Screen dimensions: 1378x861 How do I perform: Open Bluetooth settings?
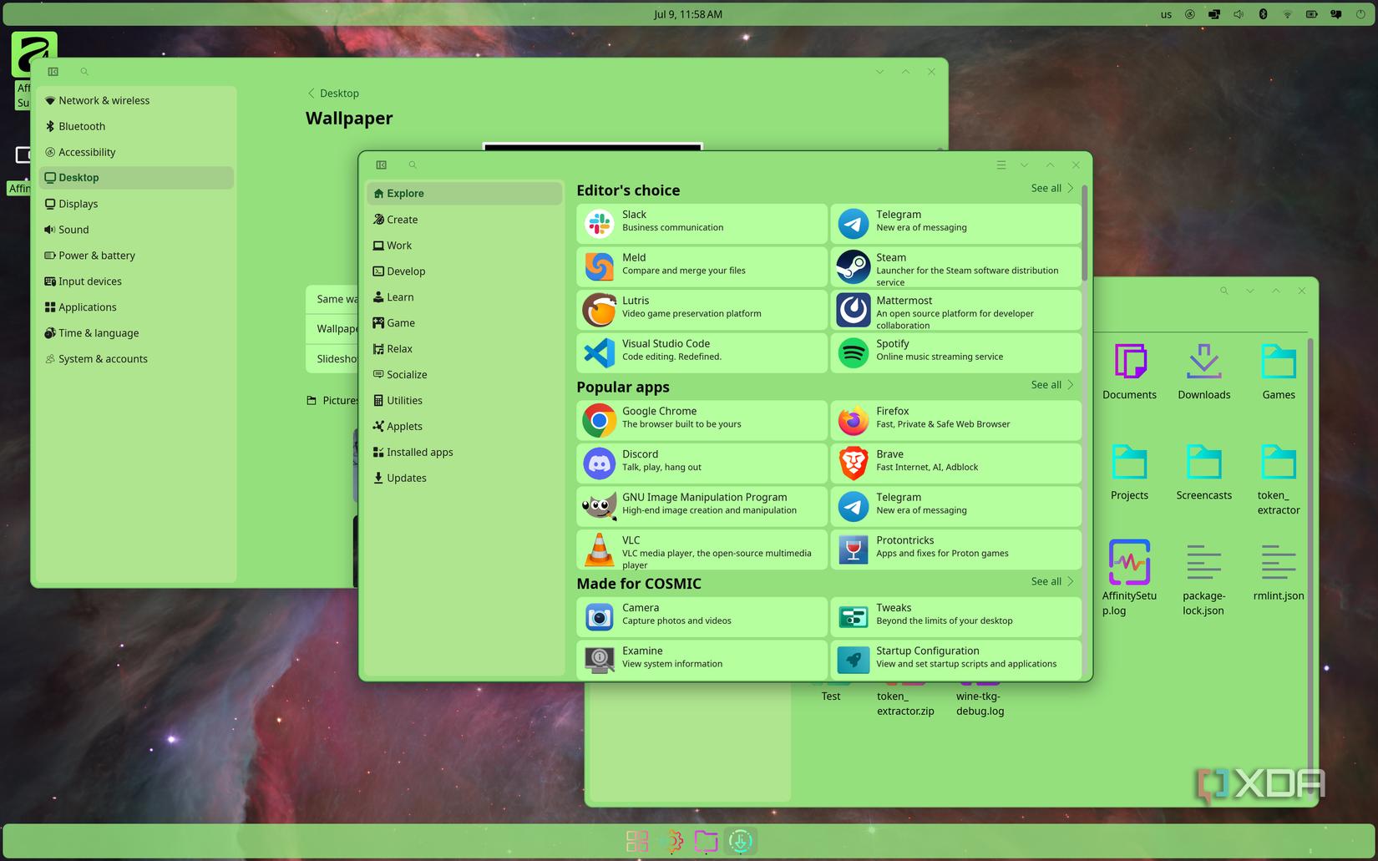[136, 126]
